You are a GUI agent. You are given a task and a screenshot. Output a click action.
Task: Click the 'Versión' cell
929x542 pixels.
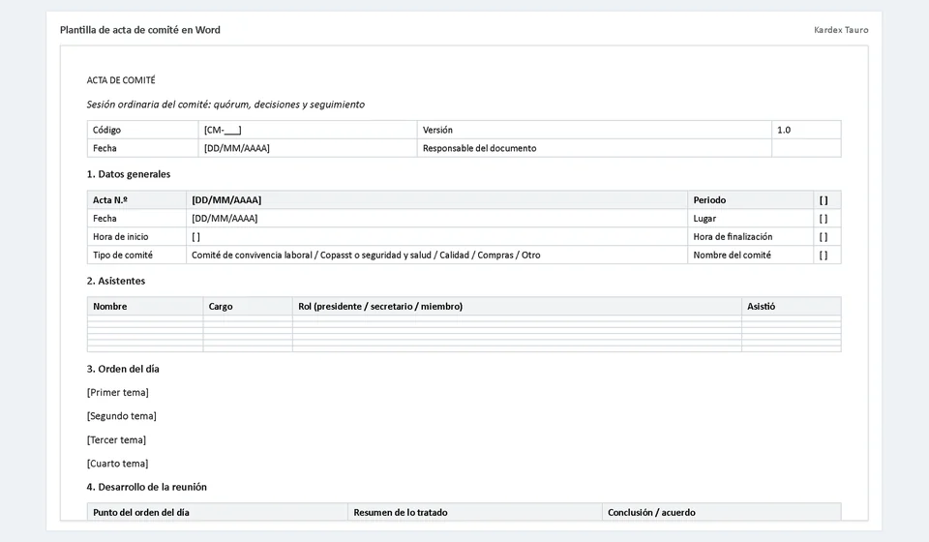[x=594, y=130]
